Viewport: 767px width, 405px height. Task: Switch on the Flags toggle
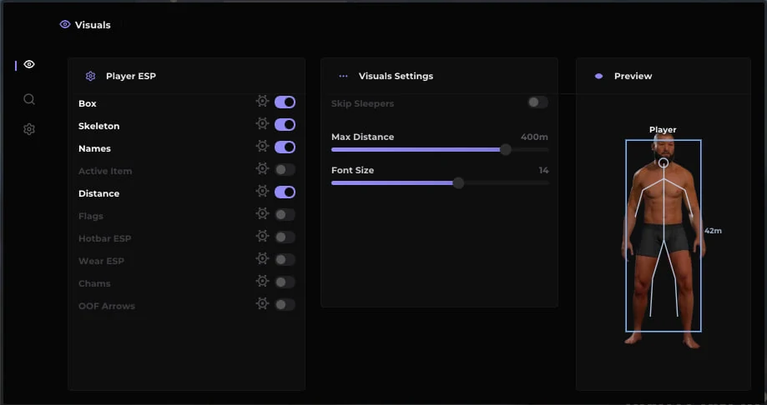tap(285, 214)
